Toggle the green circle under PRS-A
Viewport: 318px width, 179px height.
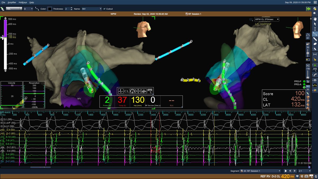[304, 88]
